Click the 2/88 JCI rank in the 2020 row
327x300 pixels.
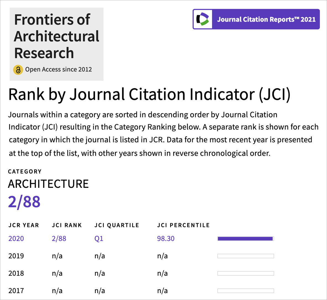tap(59, 239)
